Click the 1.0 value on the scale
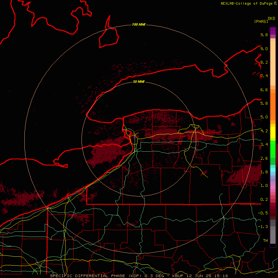The image size is (278, 278). (264, 185)
